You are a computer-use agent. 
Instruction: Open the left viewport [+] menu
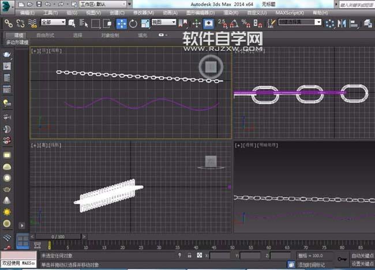coord(35,145)
